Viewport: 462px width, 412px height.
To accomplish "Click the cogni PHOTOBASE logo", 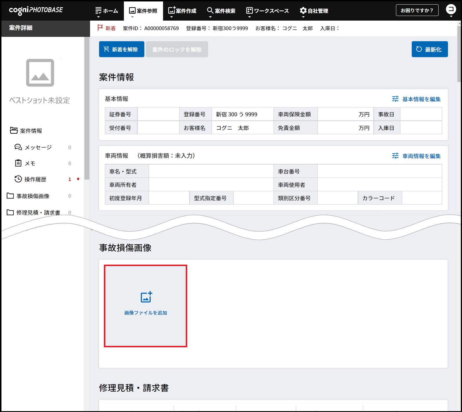I will 36,10.
